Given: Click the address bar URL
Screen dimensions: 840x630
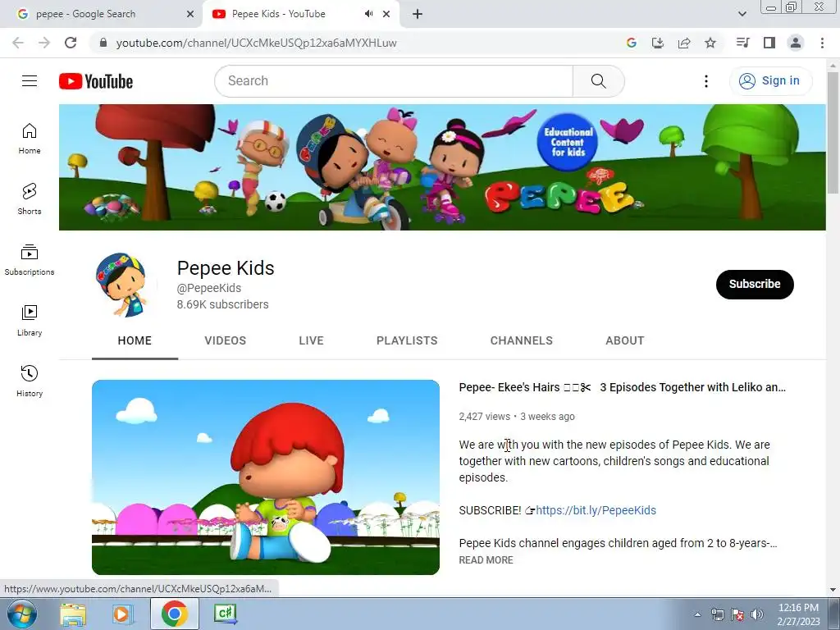Looking at the screenshot, I should [256, 43].
